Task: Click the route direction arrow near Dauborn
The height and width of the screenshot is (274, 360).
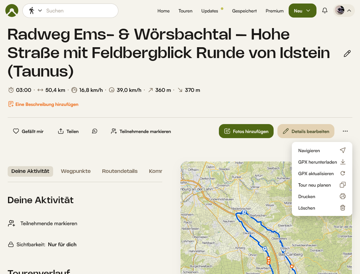Action: coord(265,248)
